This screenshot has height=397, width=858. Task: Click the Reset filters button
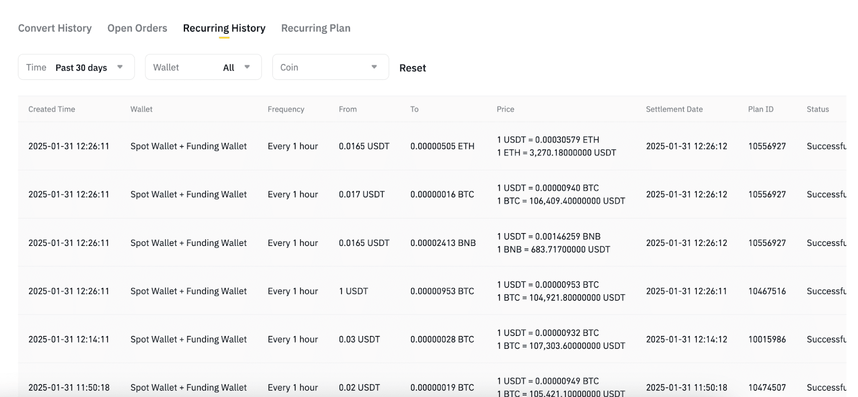(x=412, y=68)
